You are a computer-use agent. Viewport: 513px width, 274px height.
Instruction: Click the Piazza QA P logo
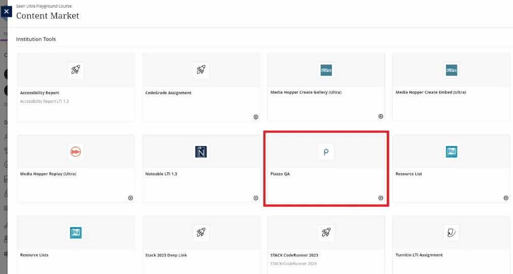(x=326, y=151)
